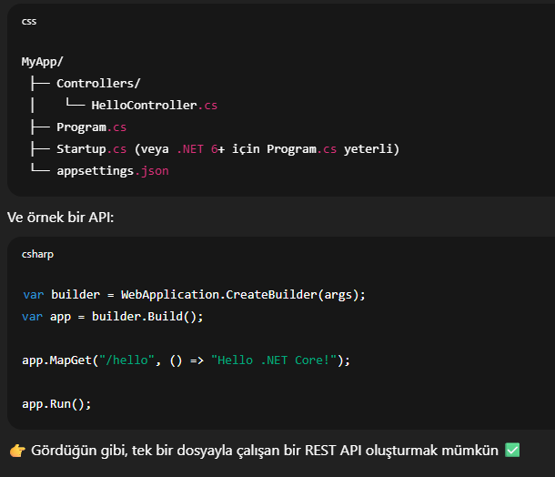This screenshot has height=477, width=555.
Task: Click the 'var app = builder.Build();' line
Action: pos(113,316)
